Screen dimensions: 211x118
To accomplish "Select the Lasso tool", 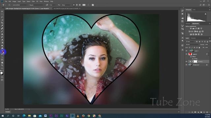I will coord(2,17).
